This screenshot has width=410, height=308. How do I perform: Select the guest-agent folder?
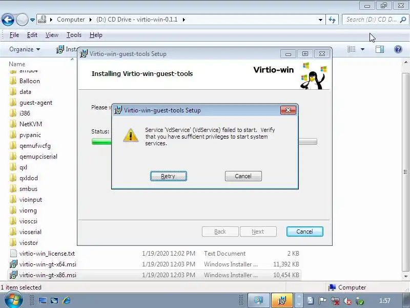(x=36, y=103)
